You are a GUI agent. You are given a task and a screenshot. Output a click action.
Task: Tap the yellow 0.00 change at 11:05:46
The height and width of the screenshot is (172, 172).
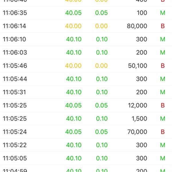point(101,66)
